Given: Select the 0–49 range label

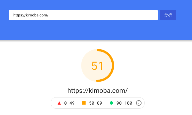Looking at the screenshot, I should 69,103.
